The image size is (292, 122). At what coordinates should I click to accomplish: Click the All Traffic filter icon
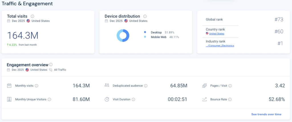click(x=50, y=70)
